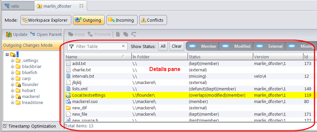Expand the flounder folder node

click(12, 85)
